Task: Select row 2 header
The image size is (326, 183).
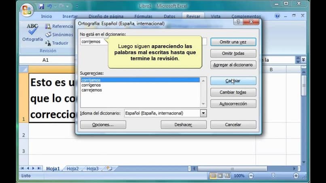Action: (24, 131)
